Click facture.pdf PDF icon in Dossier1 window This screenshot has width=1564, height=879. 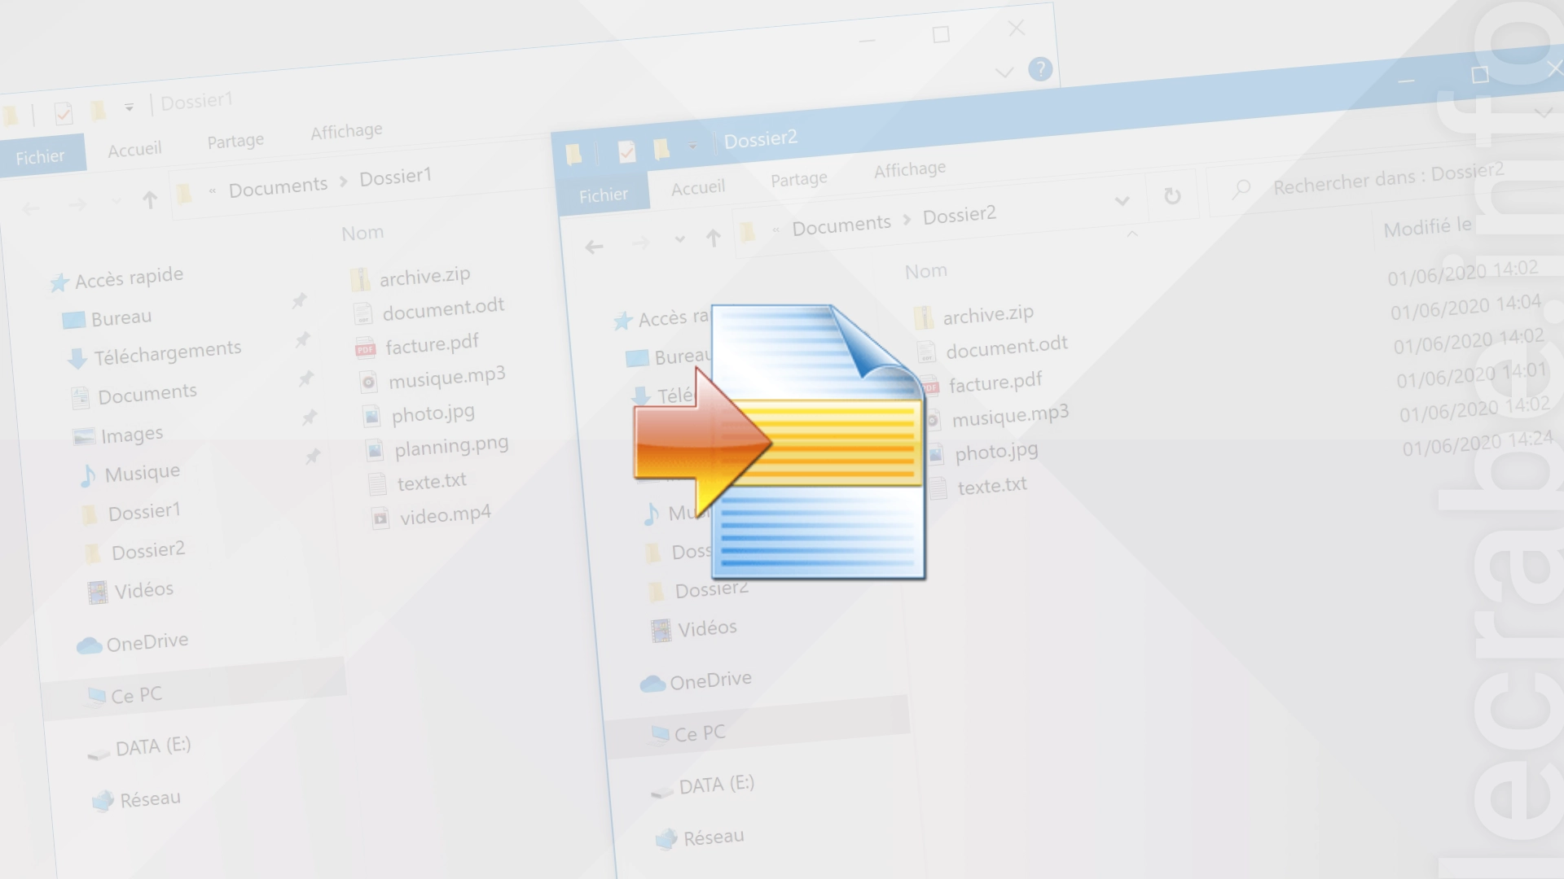tap(366, 349)
